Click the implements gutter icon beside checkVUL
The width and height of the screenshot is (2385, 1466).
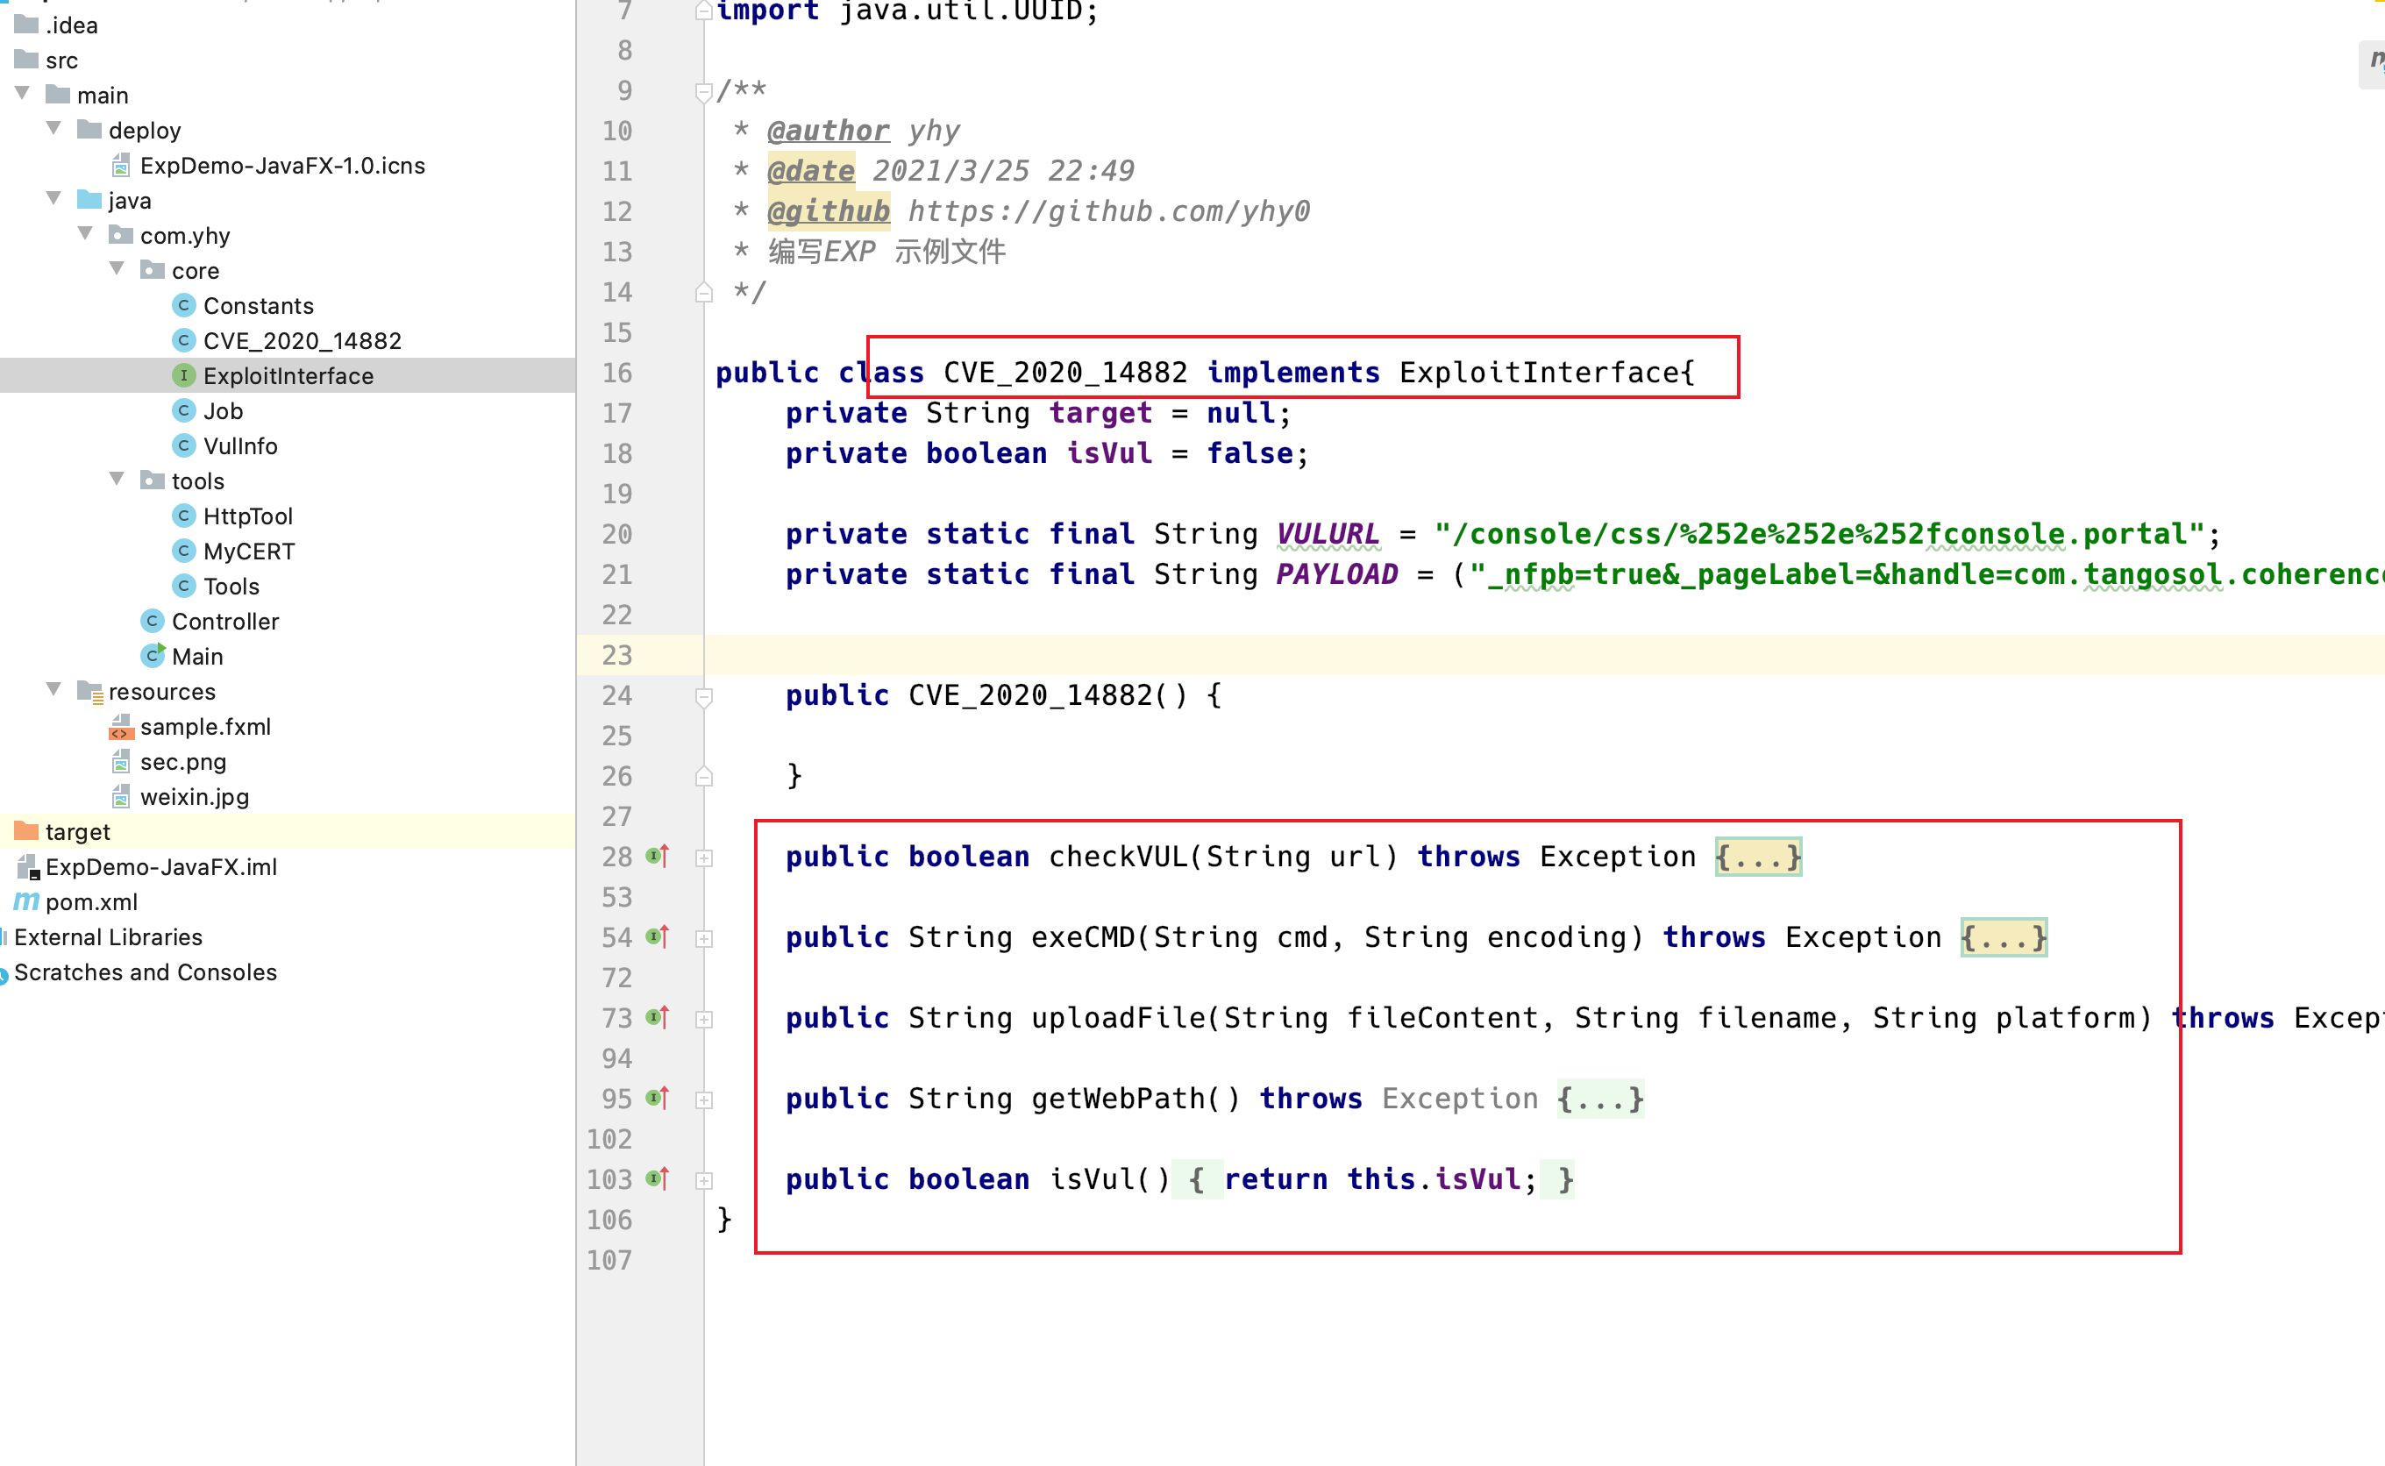click(x=659, y=856)
